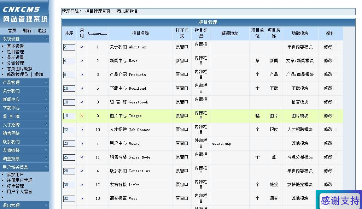Expand the 下载中心 sidebar section arrow
Viewport: 362px width, 209px height.
pyautogui.click(x=46, y=108)
